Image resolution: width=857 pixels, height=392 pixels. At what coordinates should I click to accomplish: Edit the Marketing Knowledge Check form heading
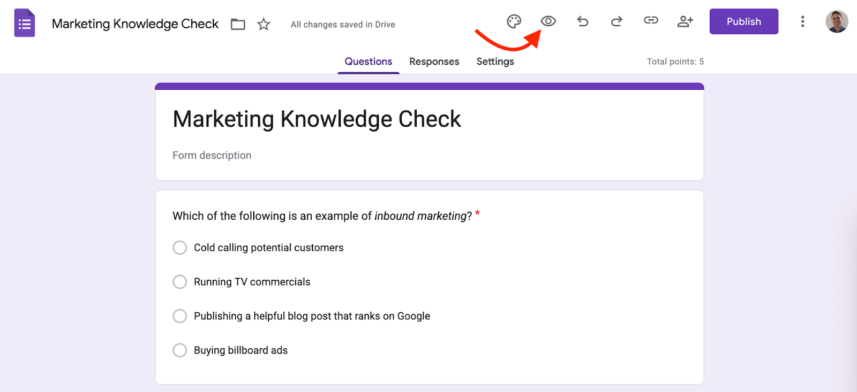317,119
